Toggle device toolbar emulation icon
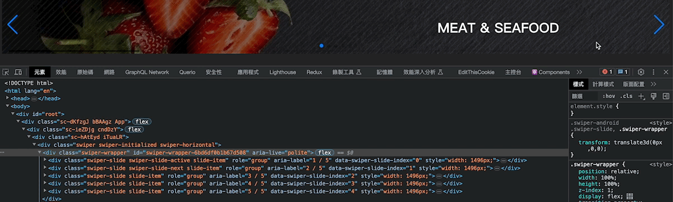Image resolution: width=673 pixels, height=202 pixels. (x=18, y=72)
